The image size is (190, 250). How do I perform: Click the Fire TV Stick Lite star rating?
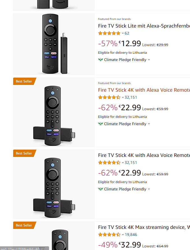pyautogui.click(x=109, y=33)
